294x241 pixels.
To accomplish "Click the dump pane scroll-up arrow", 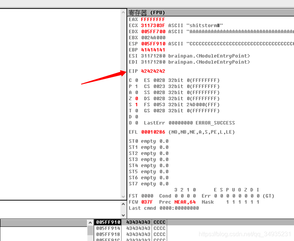I will tap(90, 223).
